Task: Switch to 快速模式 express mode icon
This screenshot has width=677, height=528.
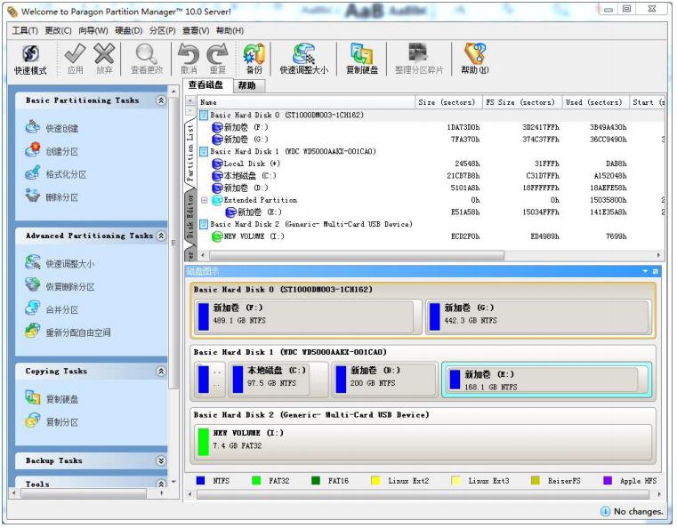Action: (30, 60)
